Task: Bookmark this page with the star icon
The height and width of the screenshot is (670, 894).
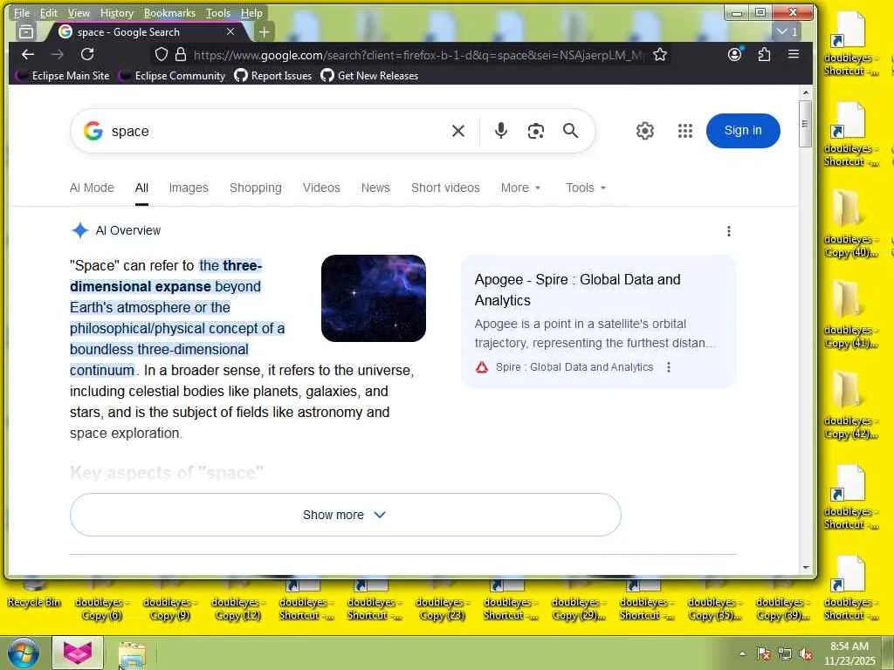Action: click(660, 55)
